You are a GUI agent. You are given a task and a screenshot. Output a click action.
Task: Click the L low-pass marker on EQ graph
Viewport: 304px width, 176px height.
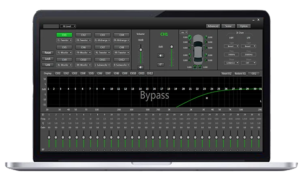pos(260,101)
